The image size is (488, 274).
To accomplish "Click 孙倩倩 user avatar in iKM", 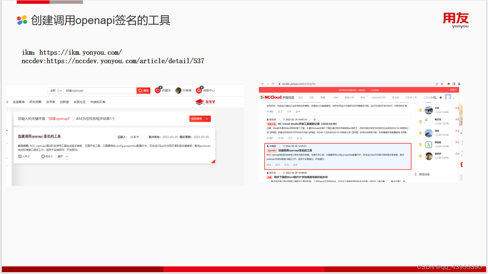I will click(178, 90).
